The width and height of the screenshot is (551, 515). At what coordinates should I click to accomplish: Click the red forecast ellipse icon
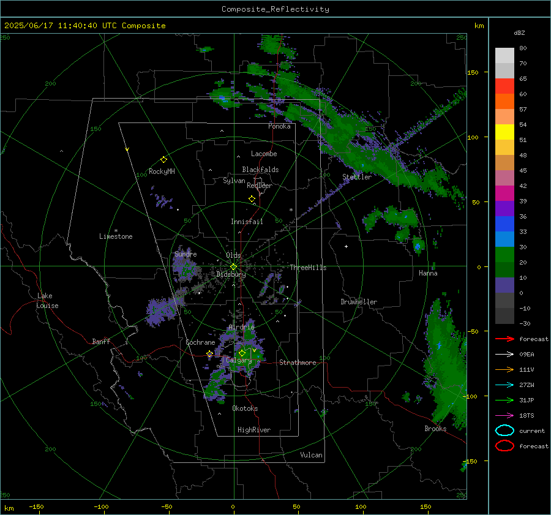point(504,446)
